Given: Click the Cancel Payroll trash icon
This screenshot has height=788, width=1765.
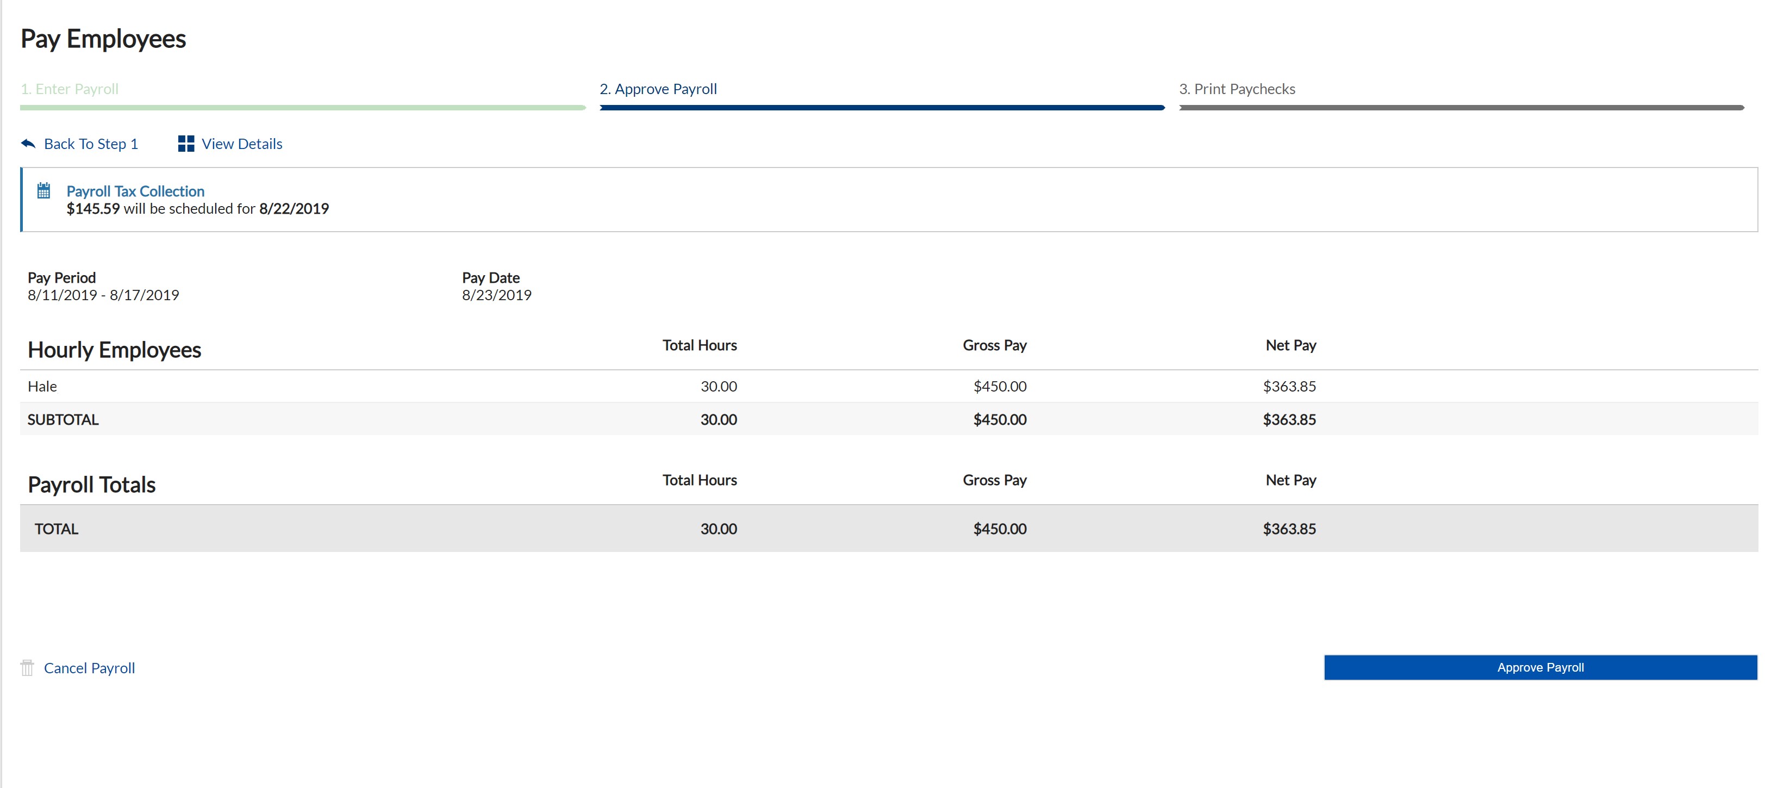Looking at the screenshot, I should coord(27,668).
